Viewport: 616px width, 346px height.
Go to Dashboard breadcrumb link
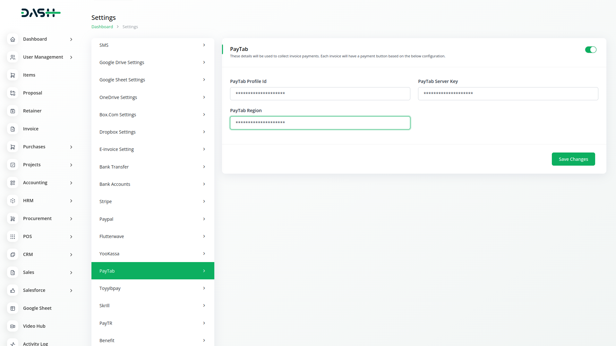coord(102,27)
